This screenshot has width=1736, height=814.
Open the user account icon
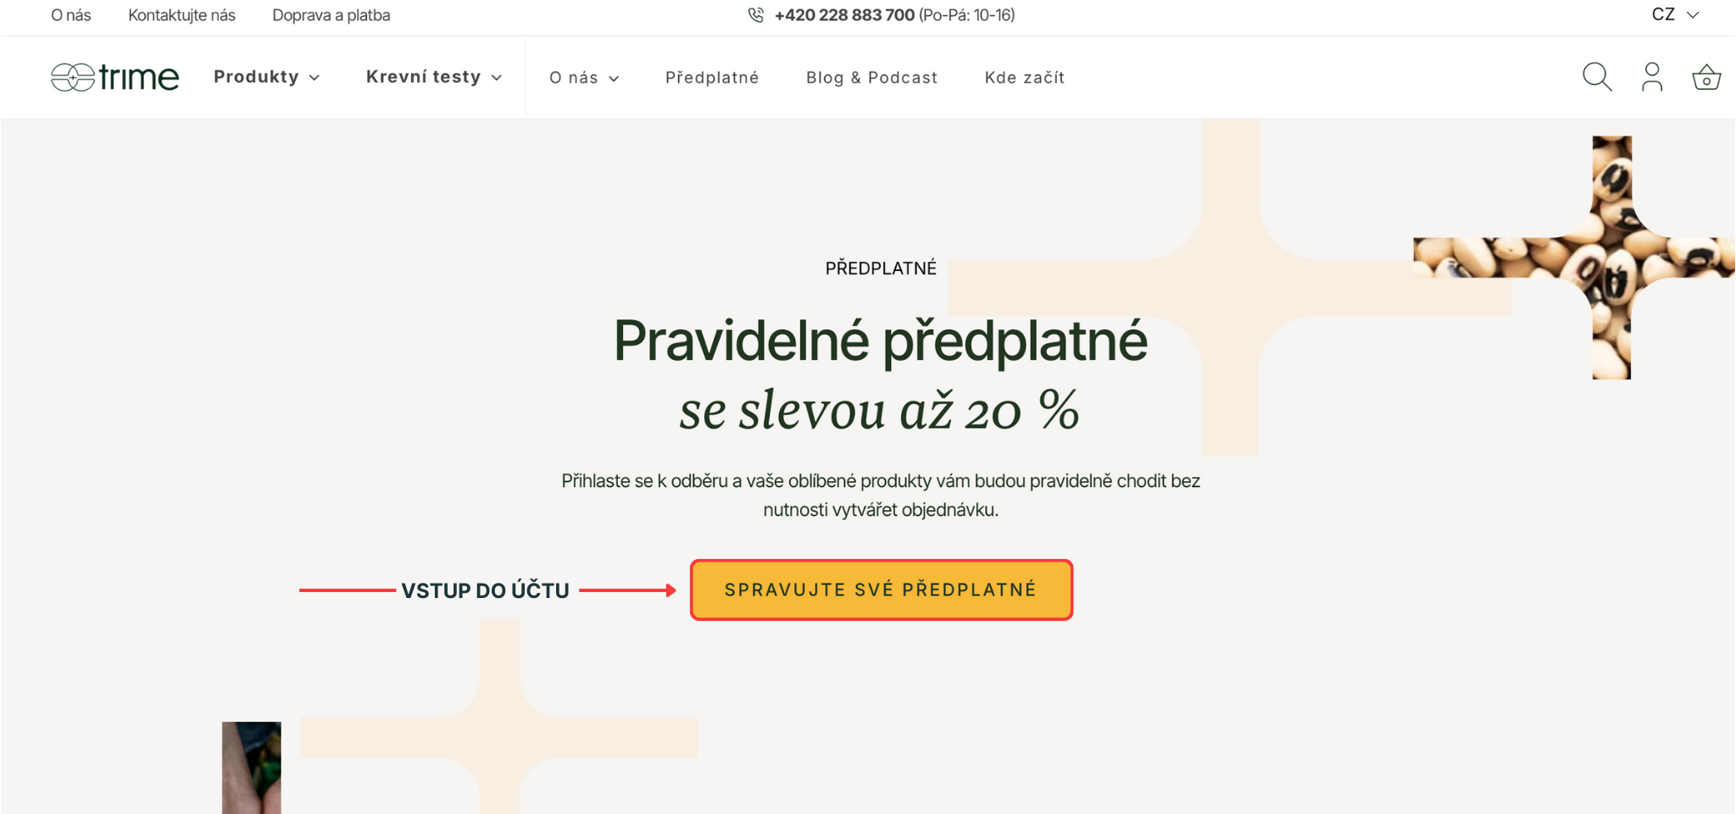click(1652, 77)
